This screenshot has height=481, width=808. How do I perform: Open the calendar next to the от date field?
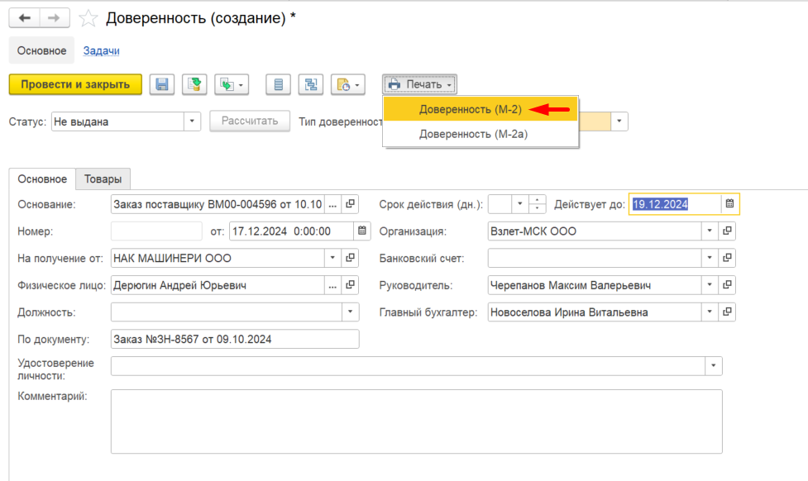pyautogui.click(x=362, y=231)
